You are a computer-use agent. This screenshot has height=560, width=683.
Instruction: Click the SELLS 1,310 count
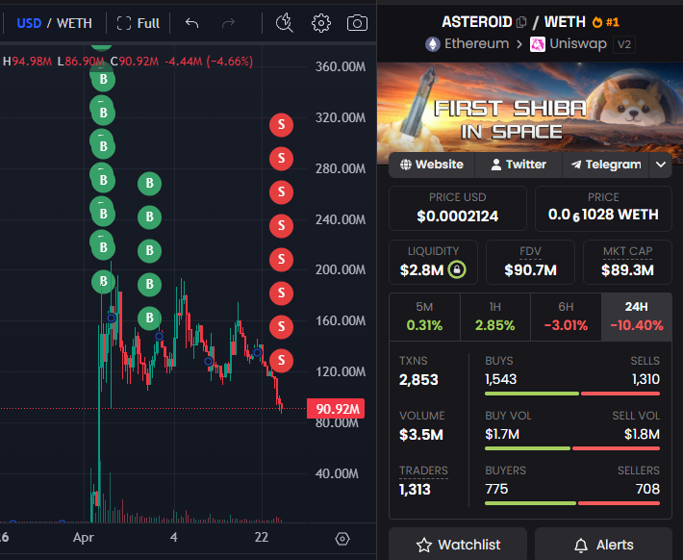point(646,379)
